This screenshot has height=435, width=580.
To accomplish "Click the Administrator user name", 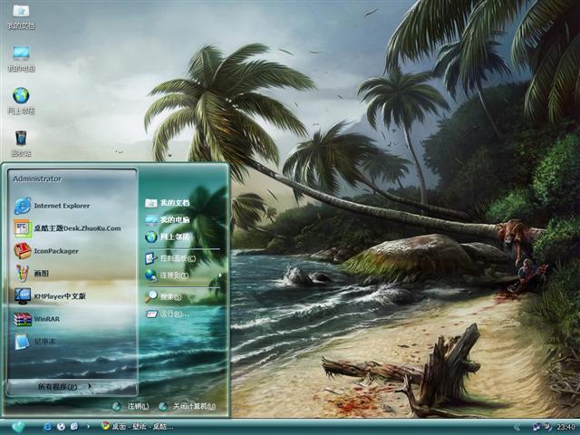I will pos(37,179).
